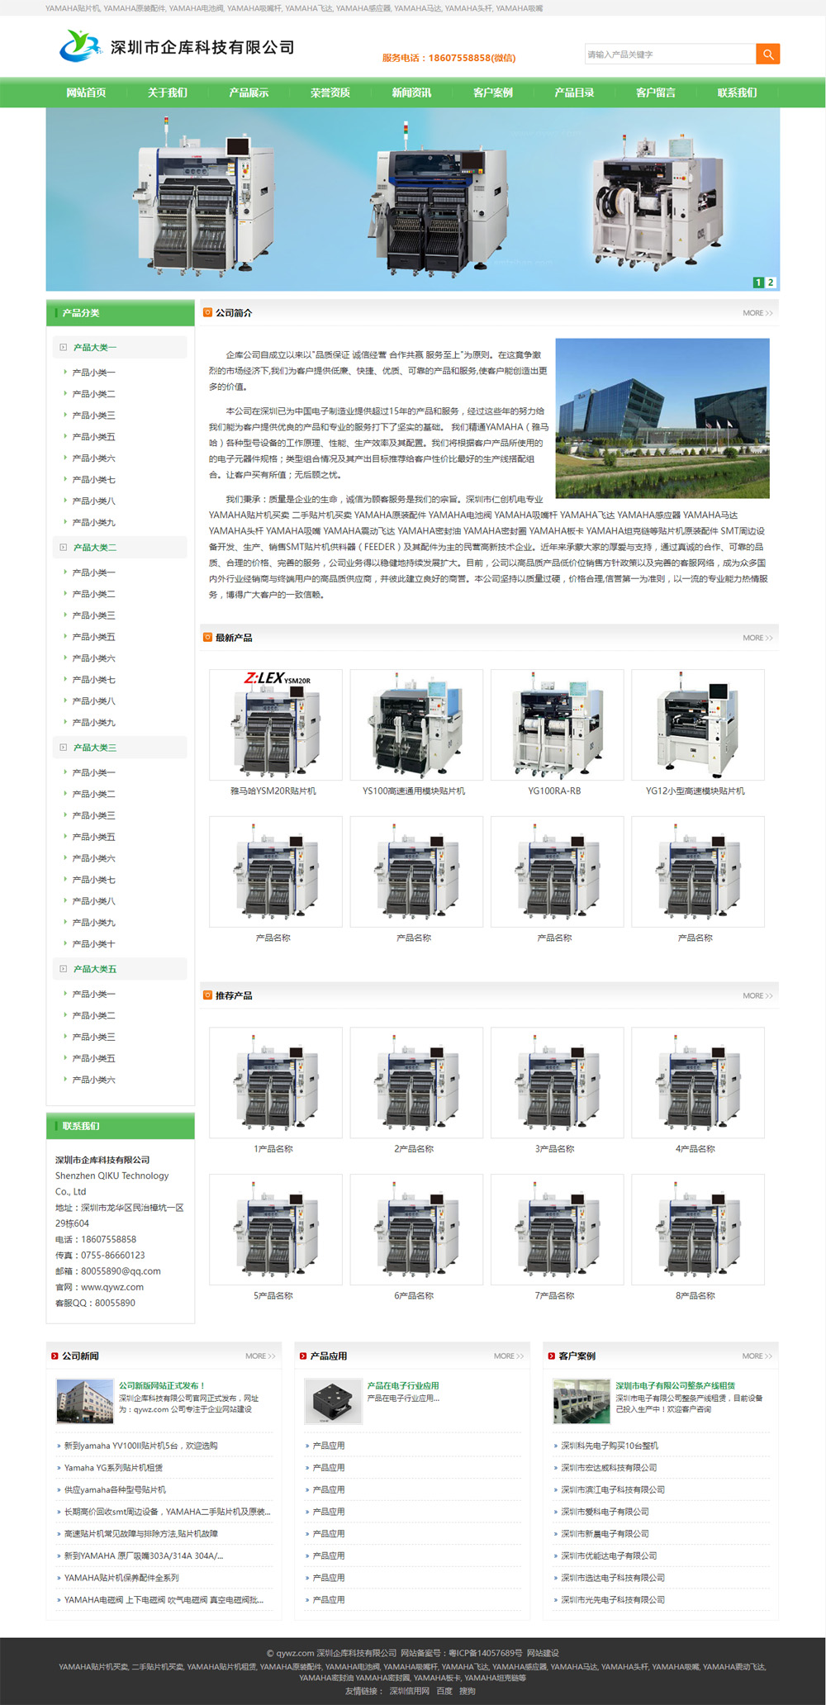Open case 深圳科先电子购买10台整机
This screenshot has width=826, height=1705.
click(610, 1446)
